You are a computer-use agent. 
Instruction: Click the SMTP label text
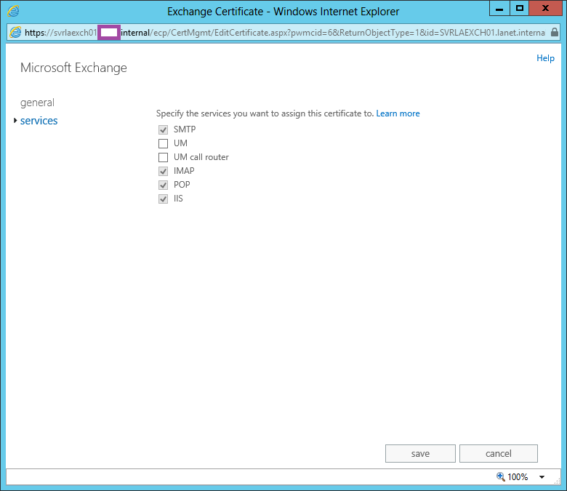[x=185, y=129]
